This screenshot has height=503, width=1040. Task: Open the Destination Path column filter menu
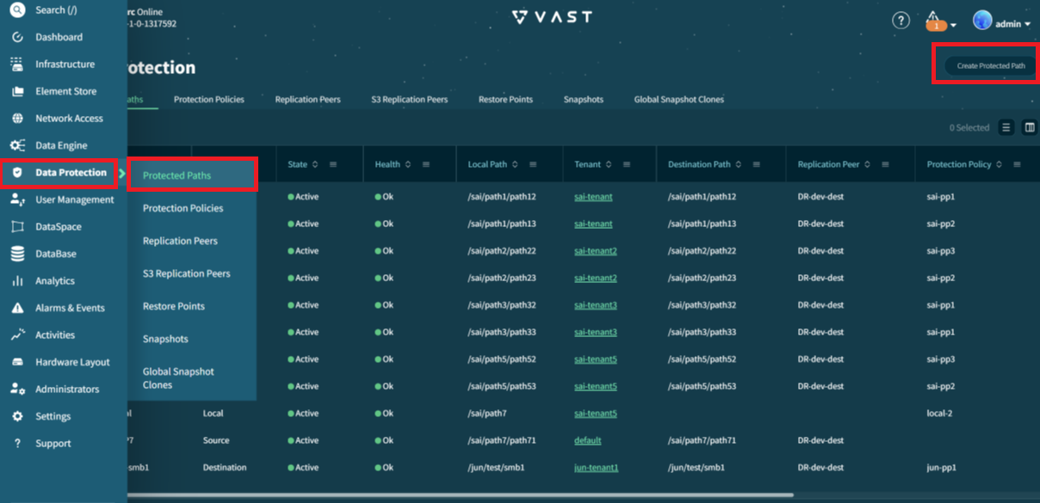click(757, 164)
